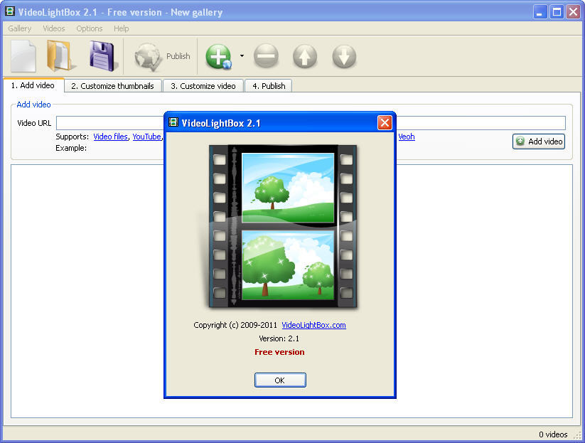Screen dimensions: 585x443
Task: Open the Help menu
Action: pos(122,28)
